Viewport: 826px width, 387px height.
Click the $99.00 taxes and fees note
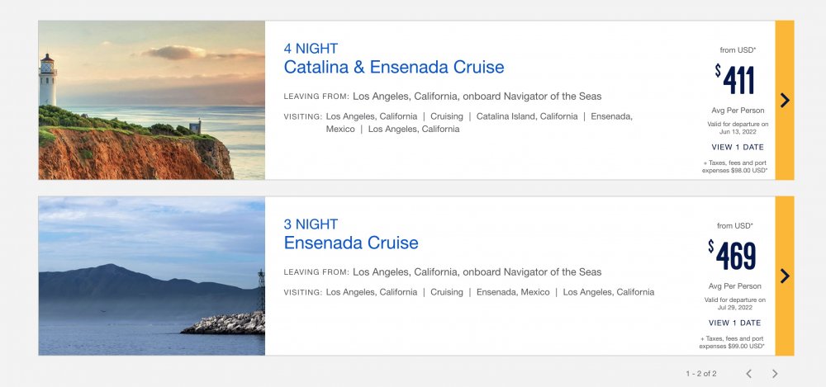coord(732,342)
